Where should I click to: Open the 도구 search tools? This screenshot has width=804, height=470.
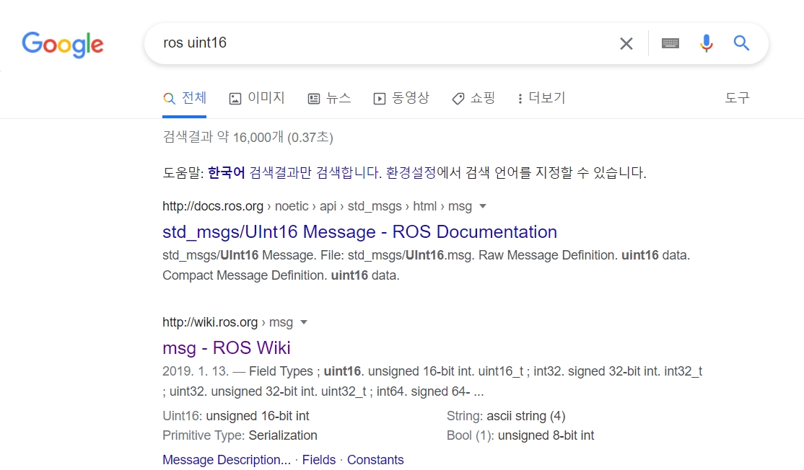tap(737, 98)
